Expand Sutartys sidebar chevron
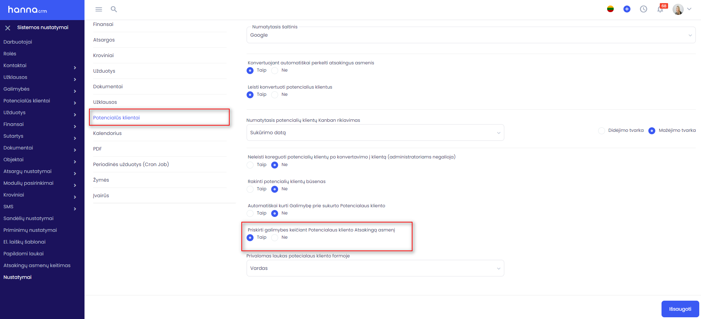Viewport: 701px width, 319px height. (75, 138)
